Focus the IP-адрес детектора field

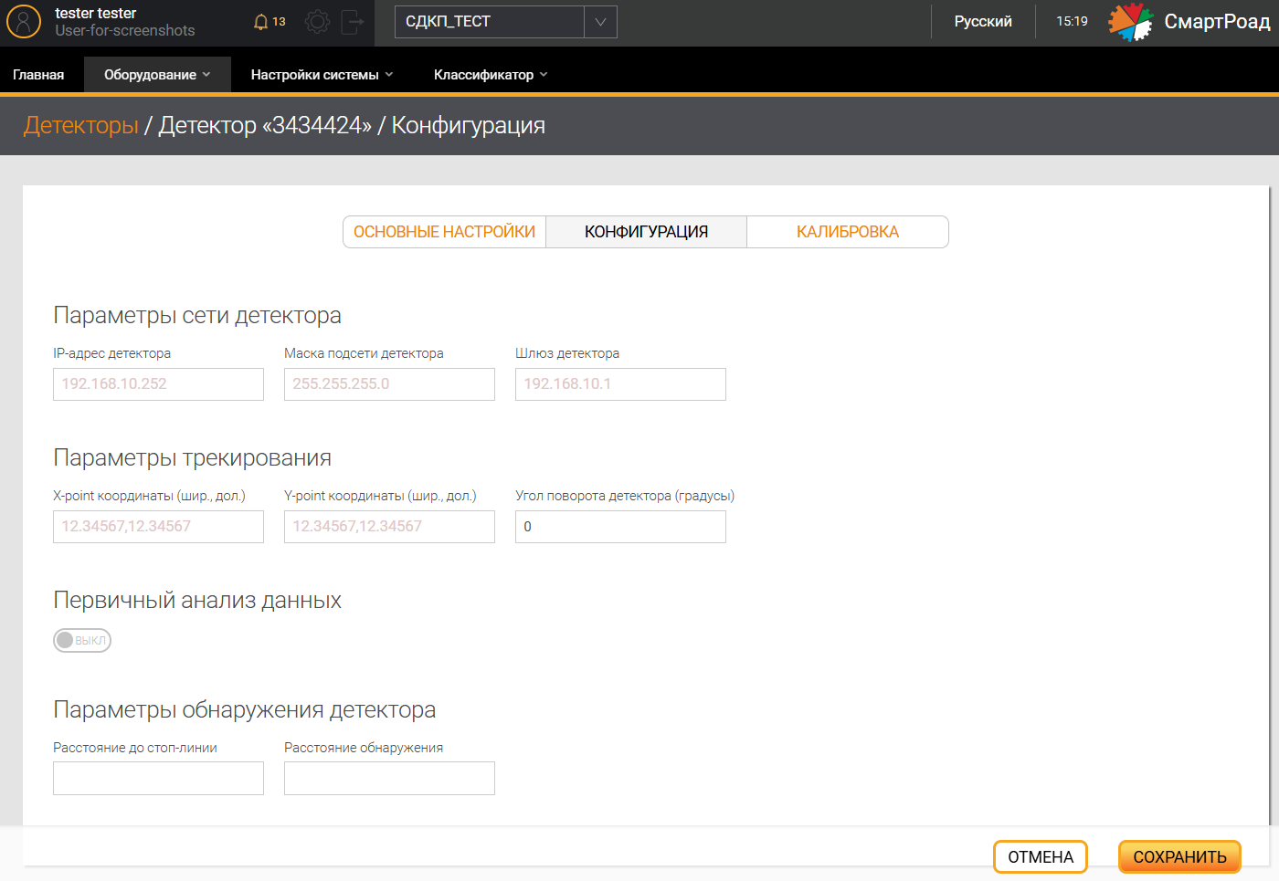158,384
